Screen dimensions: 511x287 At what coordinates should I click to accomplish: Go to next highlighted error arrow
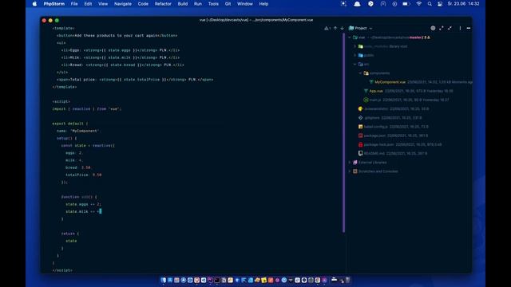tap(342, 29)
